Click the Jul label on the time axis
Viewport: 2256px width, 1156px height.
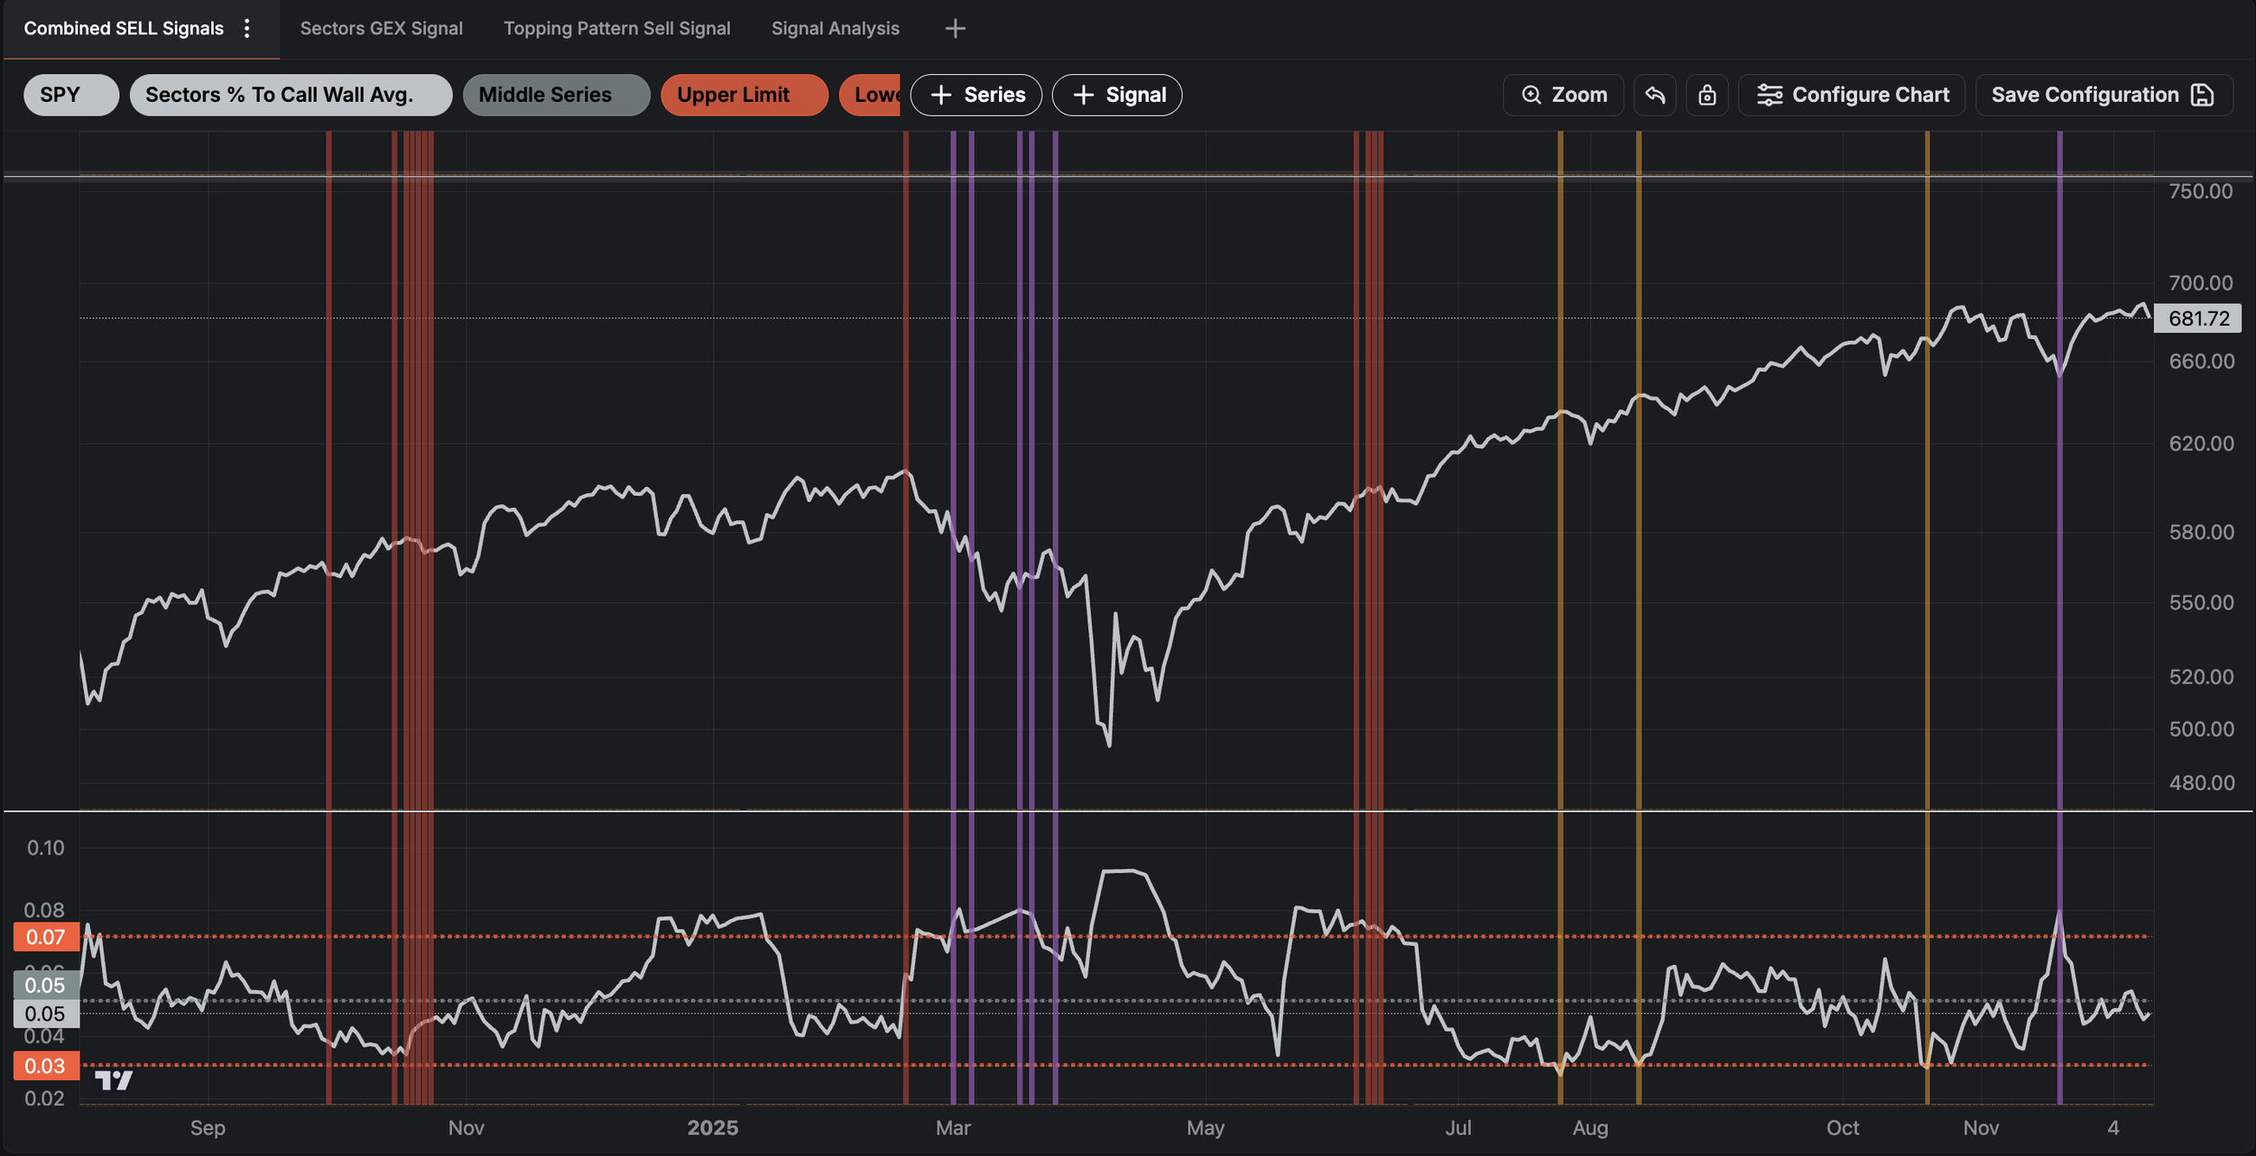pos(1458,1128)
